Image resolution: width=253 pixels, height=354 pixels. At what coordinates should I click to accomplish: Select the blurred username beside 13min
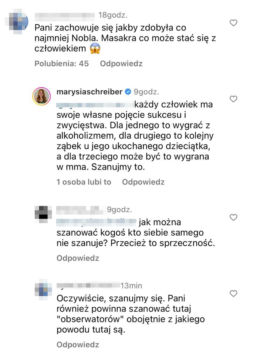point(88,286)
